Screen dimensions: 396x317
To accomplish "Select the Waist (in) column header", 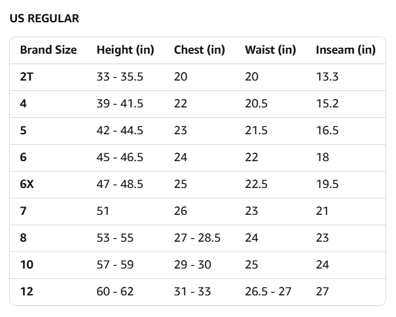I will 270,50.
